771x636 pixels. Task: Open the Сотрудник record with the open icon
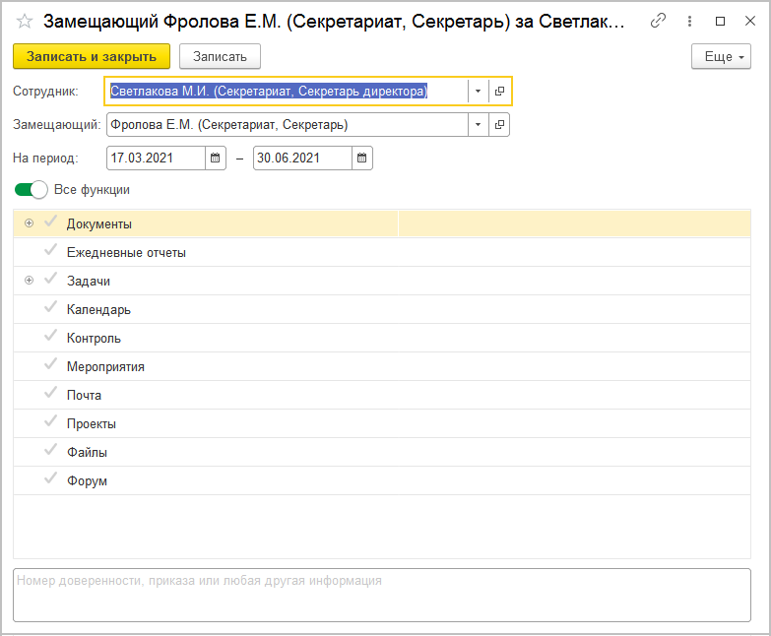point(499,91)
